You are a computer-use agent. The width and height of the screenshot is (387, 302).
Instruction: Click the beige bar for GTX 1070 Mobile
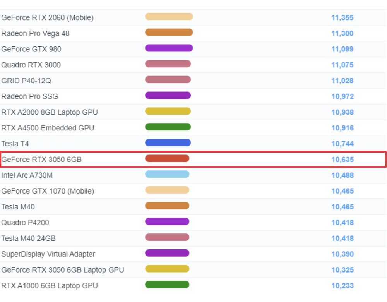pyautogui.click(x=167, y=190)
